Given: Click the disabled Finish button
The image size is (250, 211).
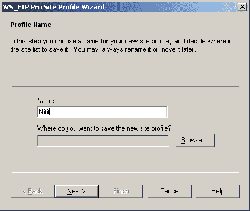Looking at the screenshot, I should click(x=121, y=191).
